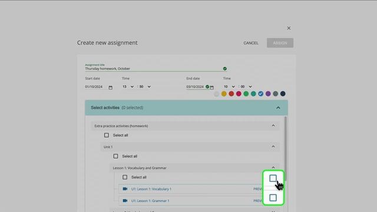Click the video icon for Grammar 1
This screenshot has height=212, width=377.
point(125,200)
